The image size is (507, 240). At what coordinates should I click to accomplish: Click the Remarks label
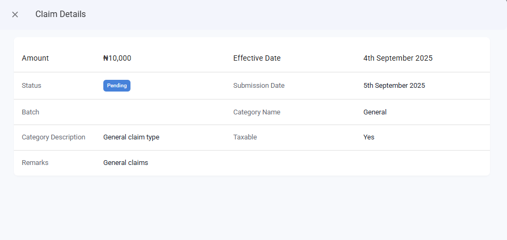[35, 163]
